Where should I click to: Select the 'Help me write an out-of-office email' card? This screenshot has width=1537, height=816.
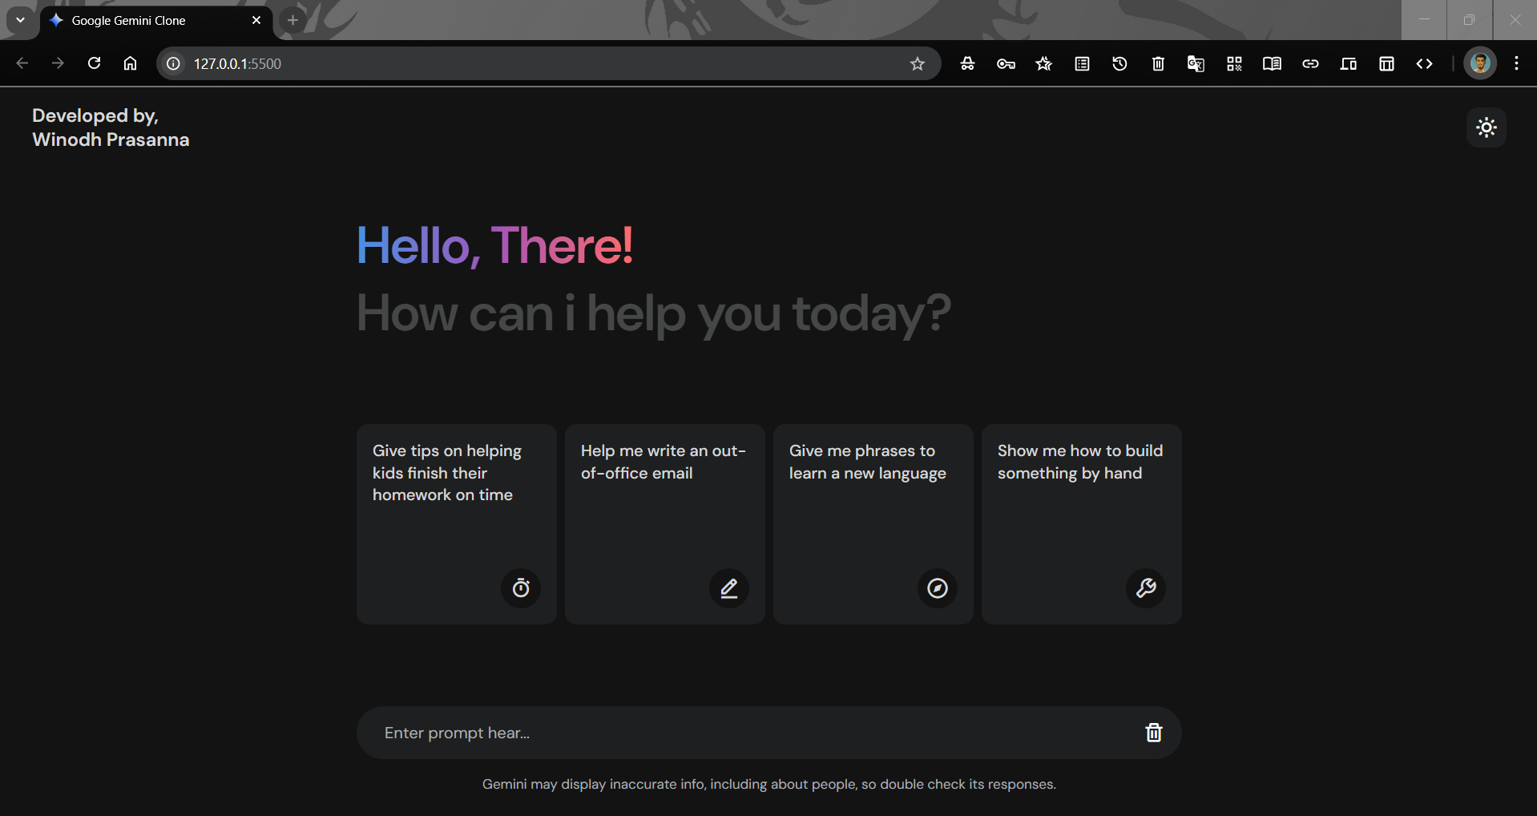[665, 524]
